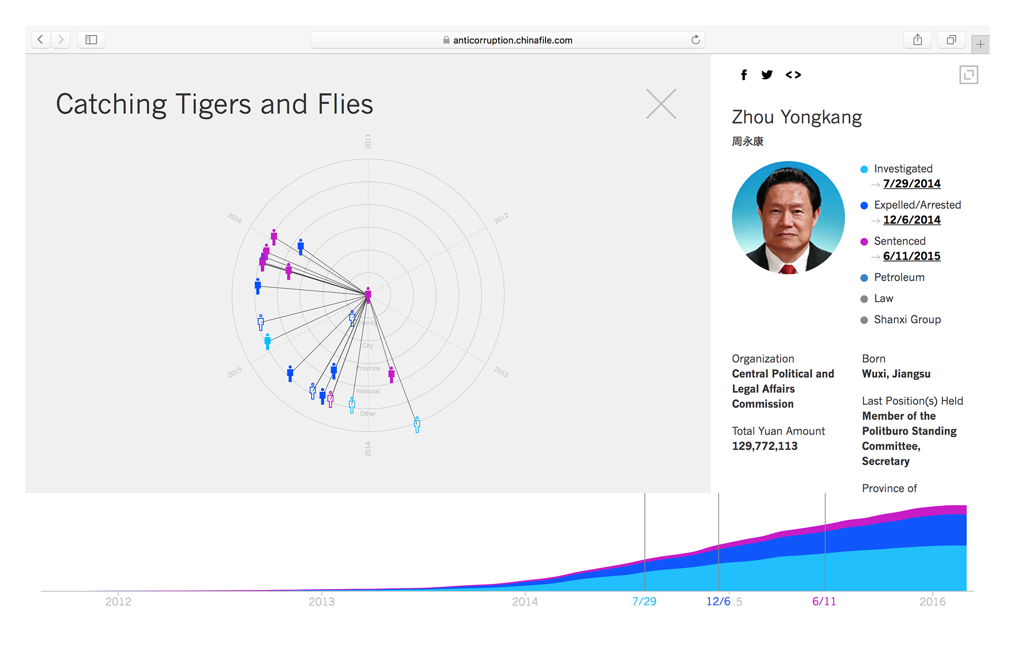Click Zhou Yongkang's portrait photo

coord(788,218)
